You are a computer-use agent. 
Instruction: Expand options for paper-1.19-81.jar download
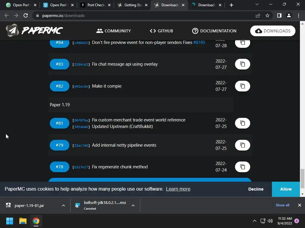tap(63, 205)
